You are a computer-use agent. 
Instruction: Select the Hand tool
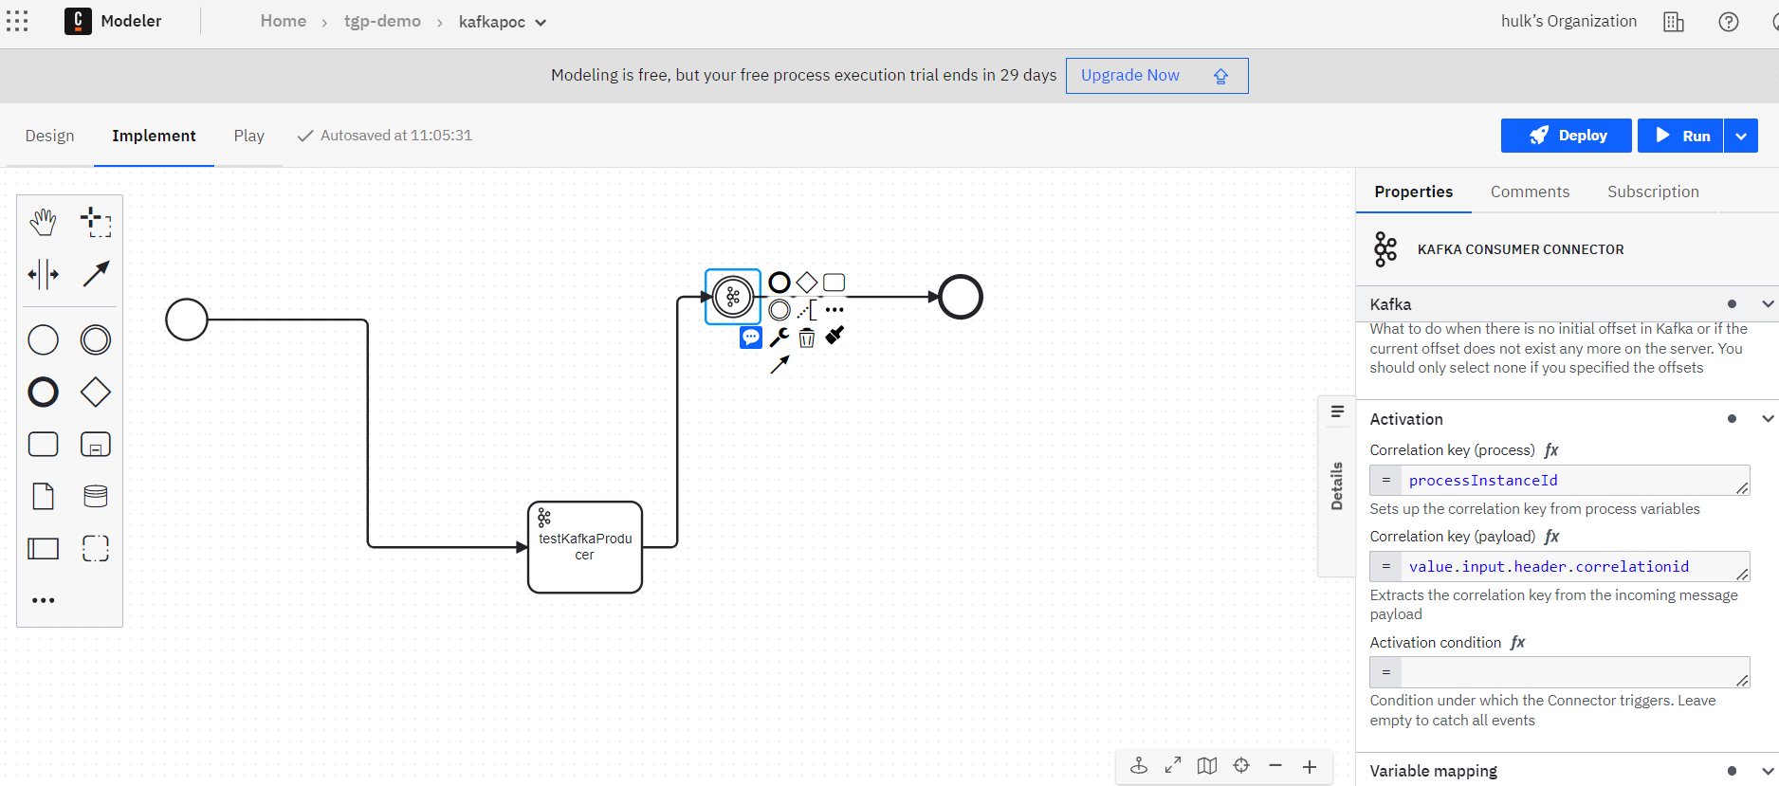click(43, 223)
